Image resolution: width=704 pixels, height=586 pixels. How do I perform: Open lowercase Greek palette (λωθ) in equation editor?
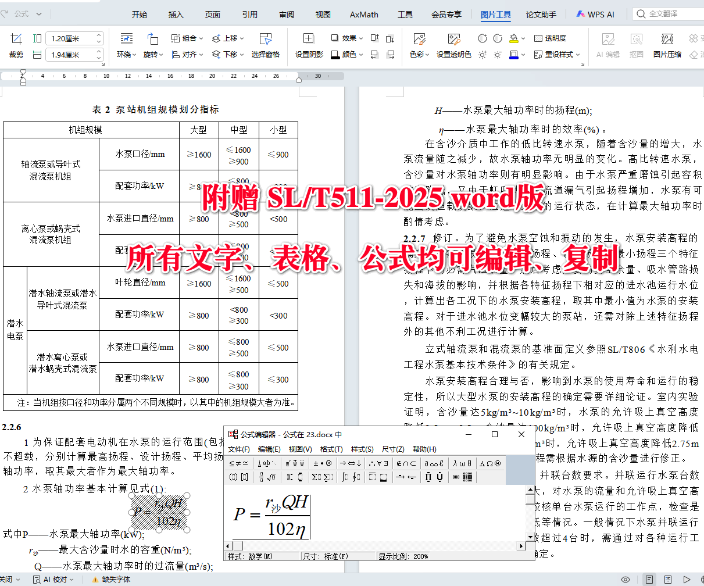click(462, 463)
